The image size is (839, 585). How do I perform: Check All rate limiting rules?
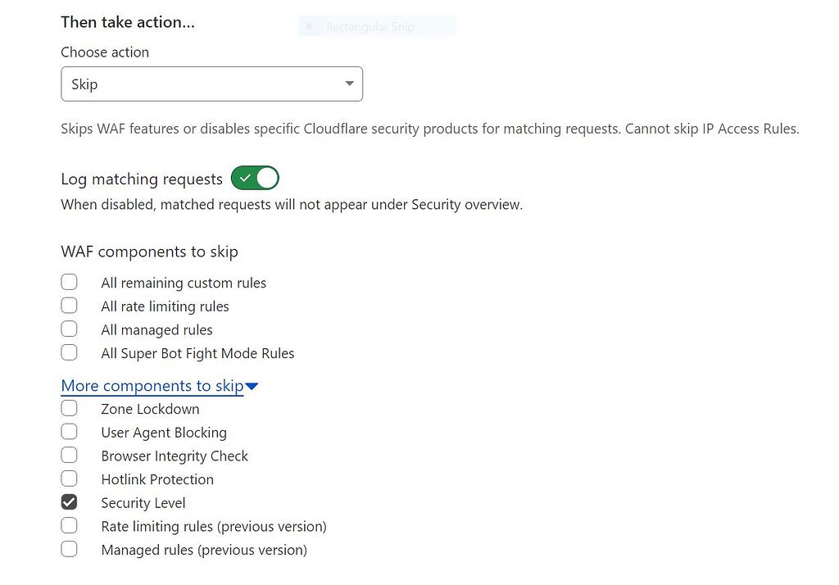(x=70, y=305)
